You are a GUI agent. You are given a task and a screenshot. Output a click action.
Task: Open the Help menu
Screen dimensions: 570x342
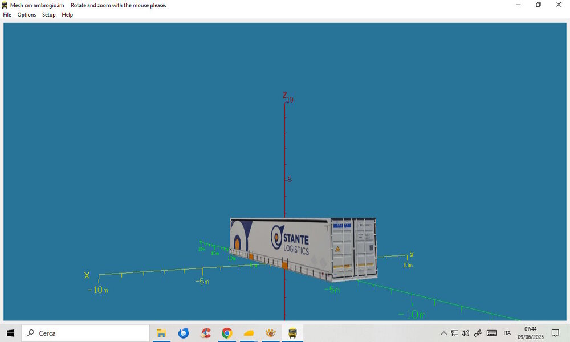pyautogui.click(x=67, y=15)
